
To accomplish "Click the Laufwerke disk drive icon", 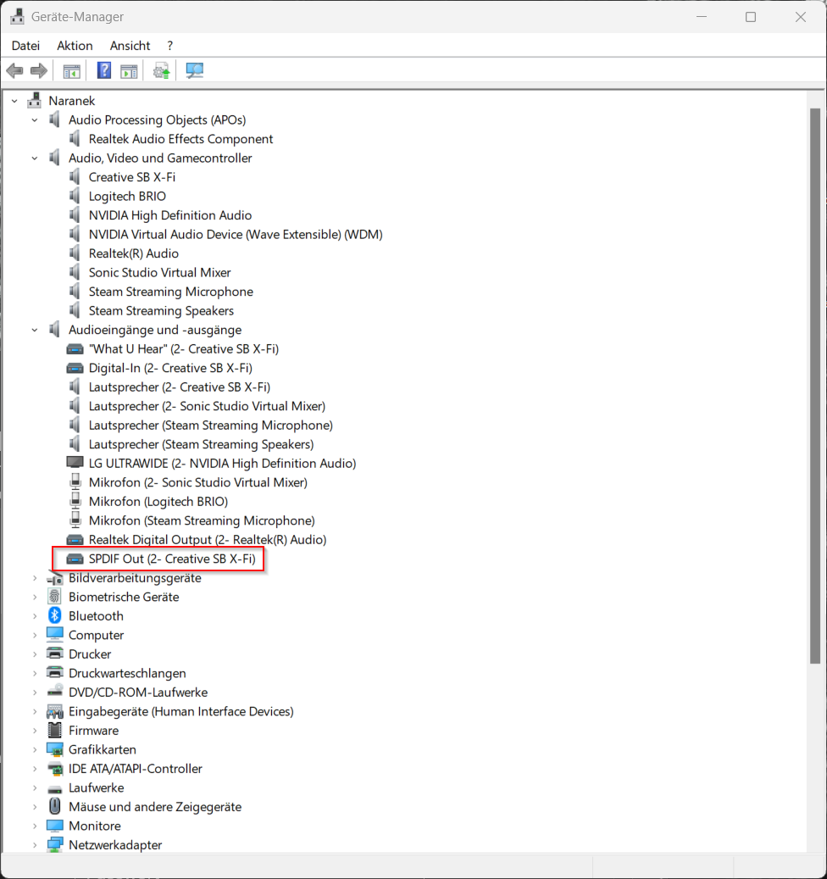I will tap(55, 788).
